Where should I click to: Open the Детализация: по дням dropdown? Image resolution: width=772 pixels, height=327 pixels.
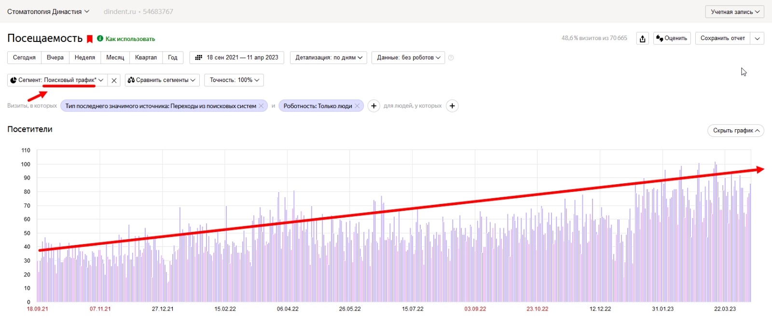pos(329,57)
